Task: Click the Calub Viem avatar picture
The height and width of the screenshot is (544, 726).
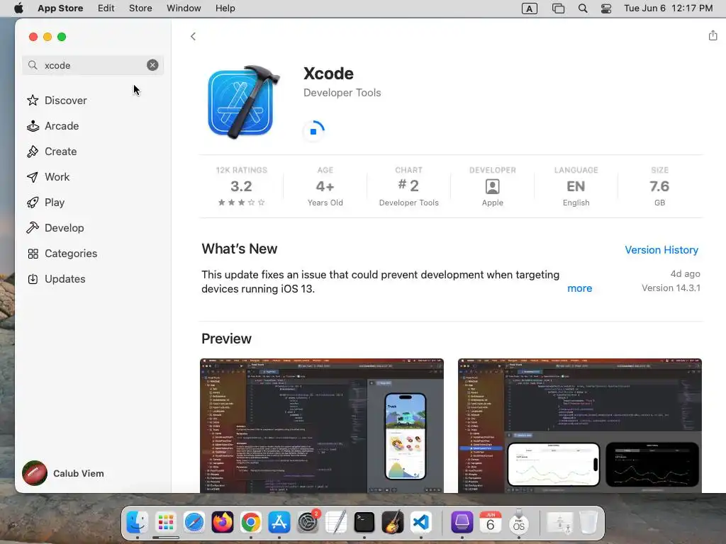Action: (x=35, y=473)
